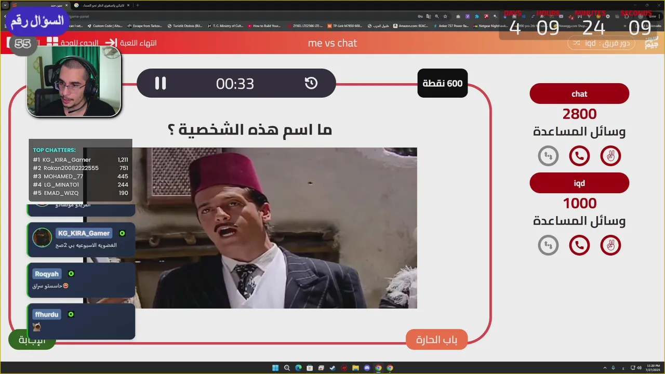Click the chat team score 2800

(579, 114)
